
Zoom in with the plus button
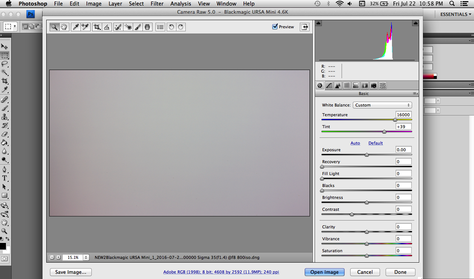[58, 257]
